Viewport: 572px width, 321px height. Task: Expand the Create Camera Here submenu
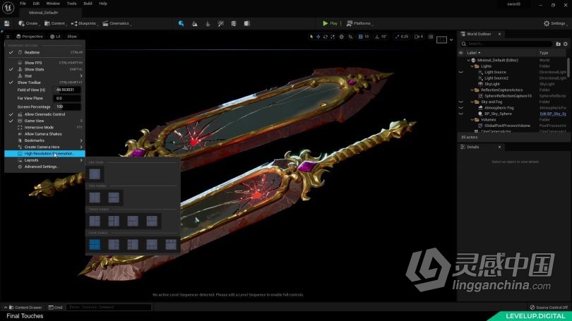pyautogui.click(x=45, y=147)
